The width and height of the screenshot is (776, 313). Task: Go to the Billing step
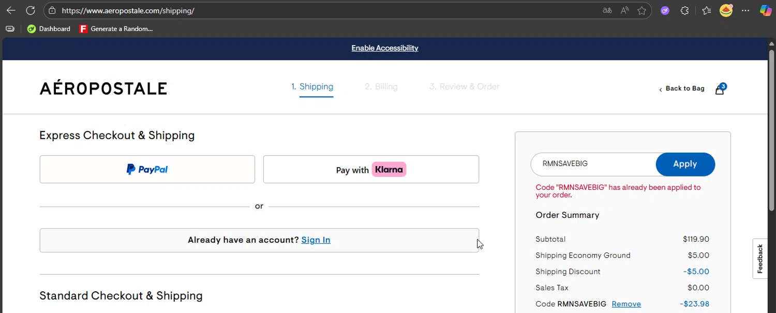[x=381, y=87]
